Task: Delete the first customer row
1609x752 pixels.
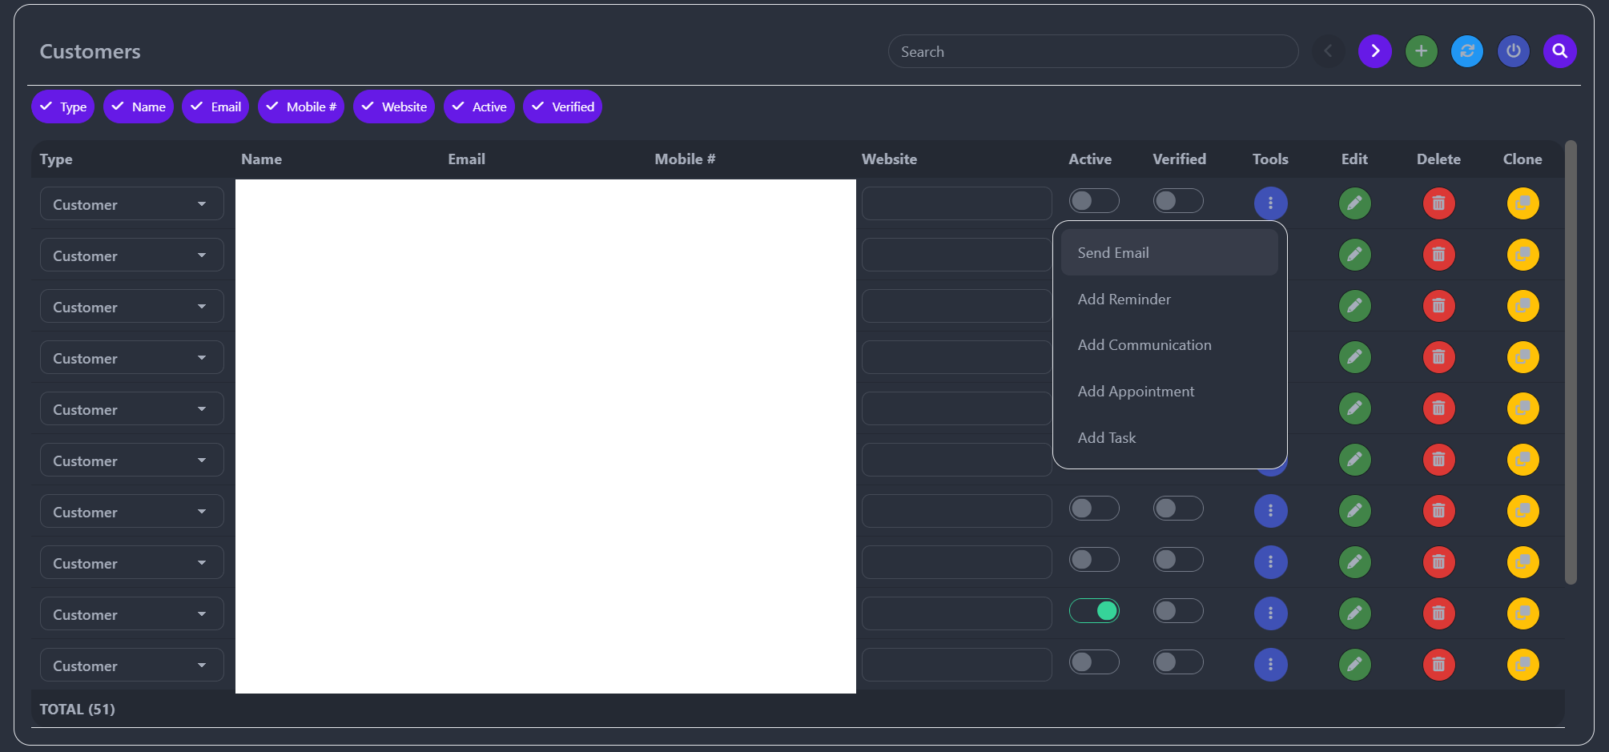Action: click(x=1438, y=203)
